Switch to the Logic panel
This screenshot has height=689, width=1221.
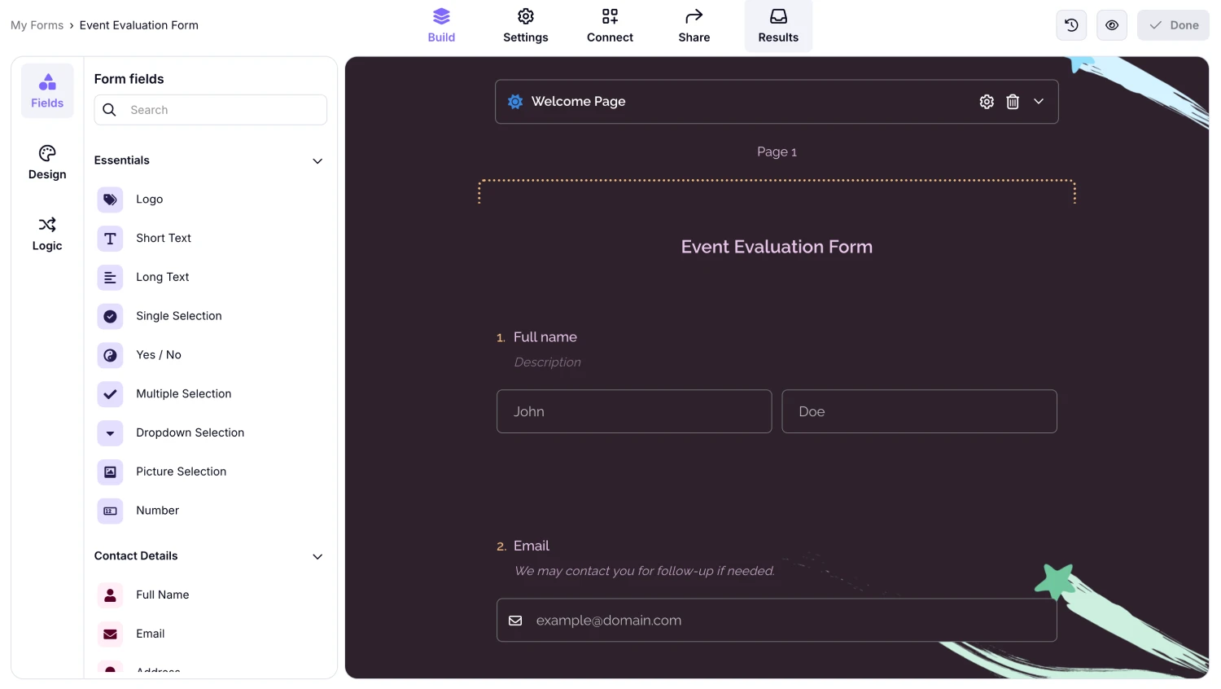pos(46,234)
